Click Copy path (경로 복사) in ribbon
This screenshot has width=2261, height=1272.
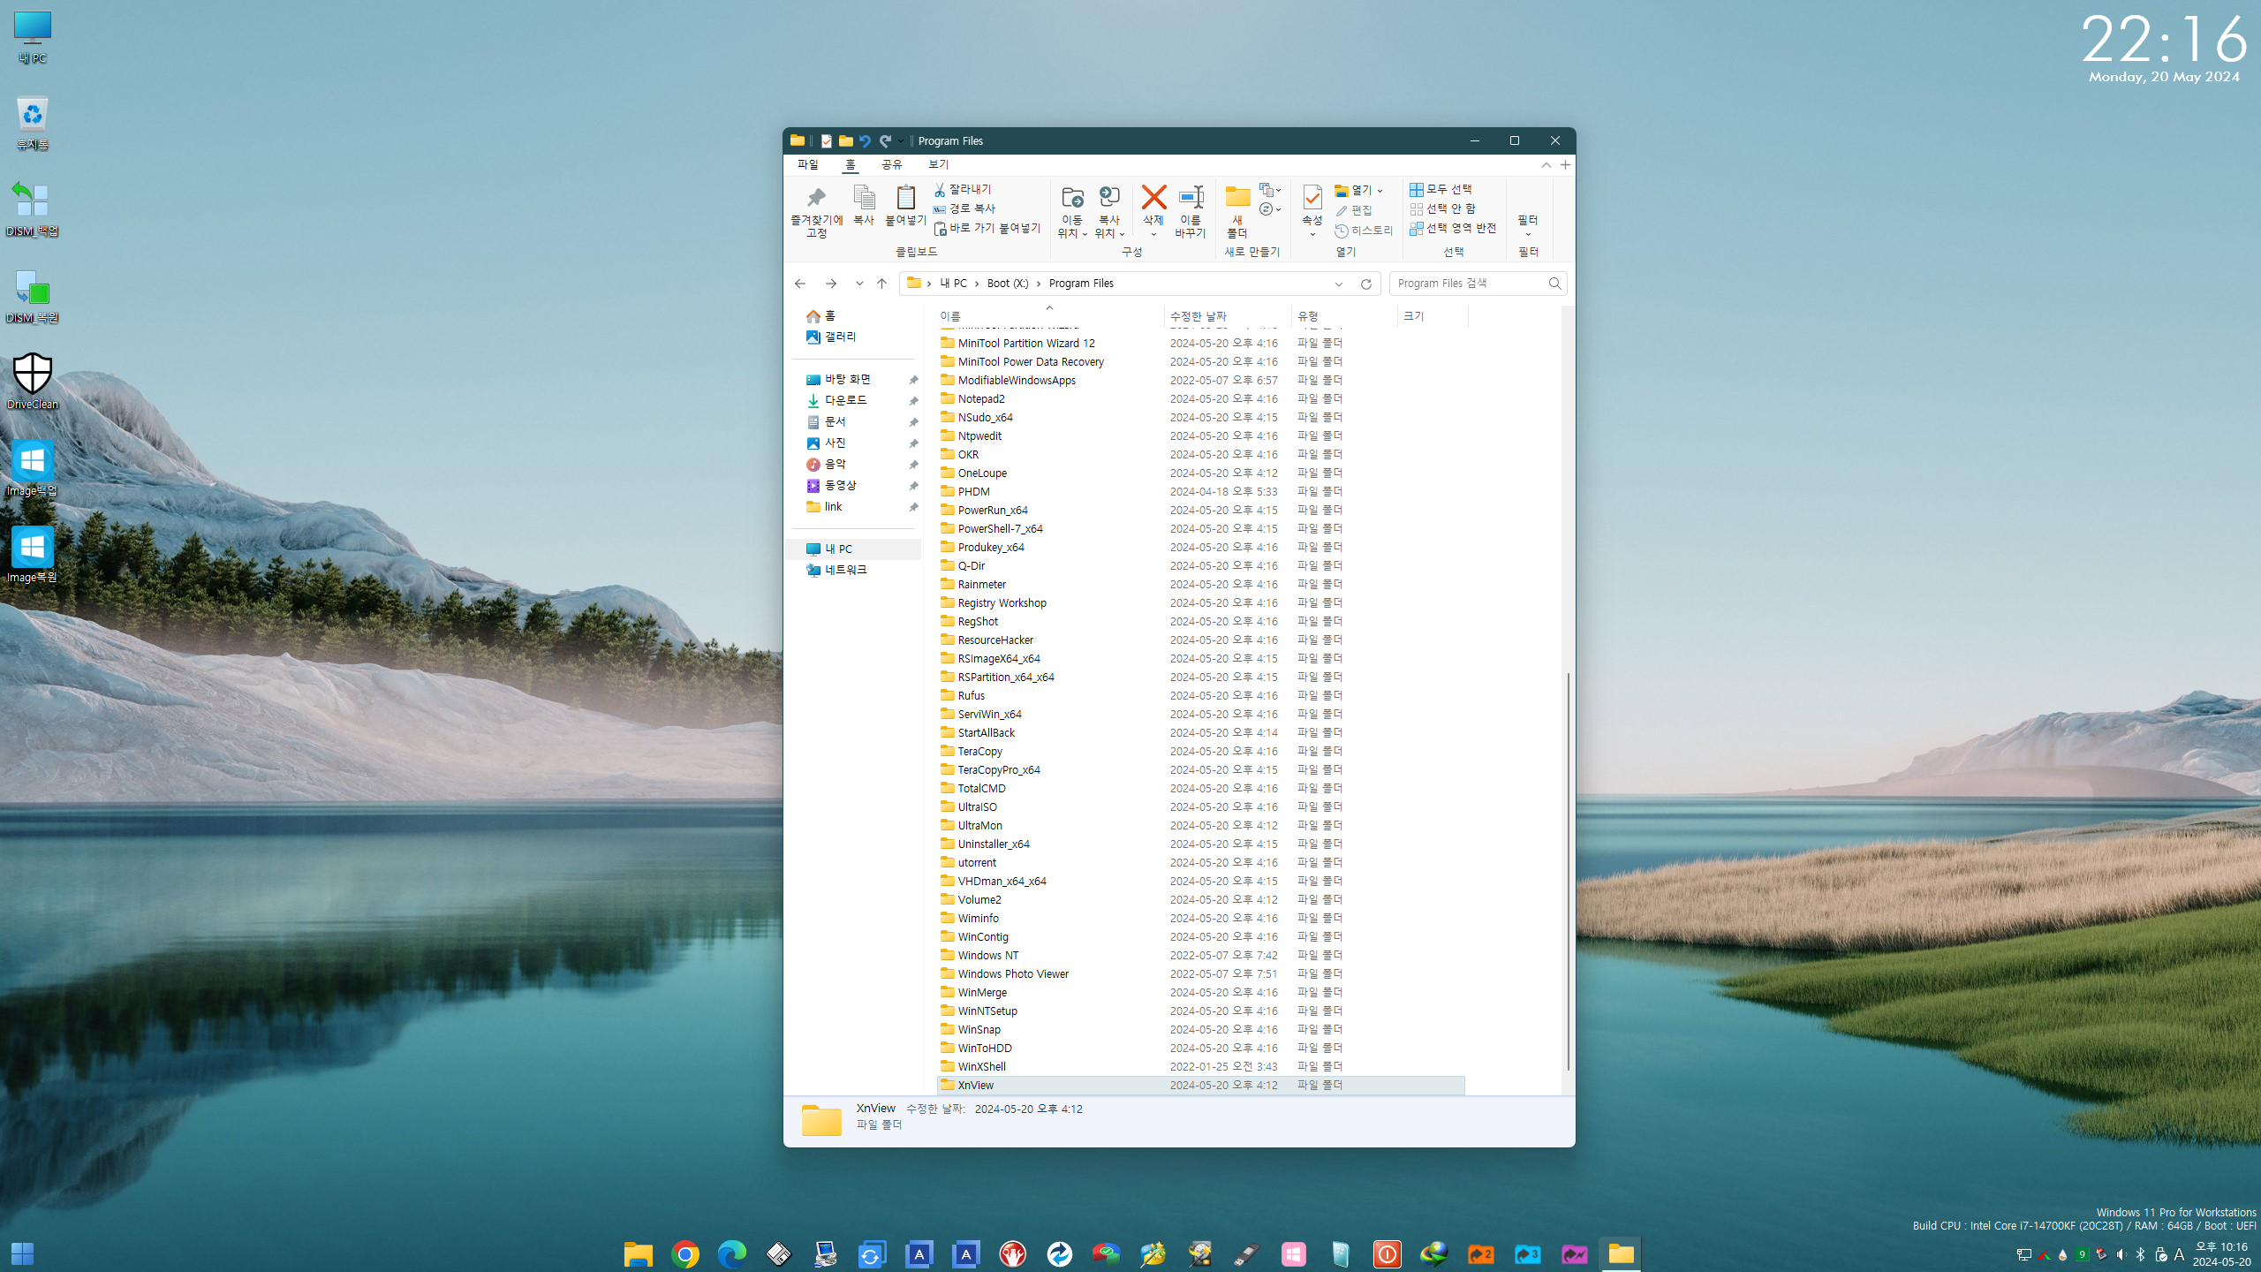[x=964, y=208]
